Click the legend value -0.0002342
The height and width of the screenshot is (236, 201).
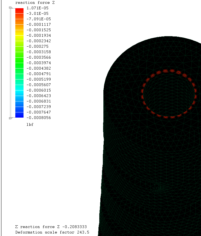coord(39,41)
